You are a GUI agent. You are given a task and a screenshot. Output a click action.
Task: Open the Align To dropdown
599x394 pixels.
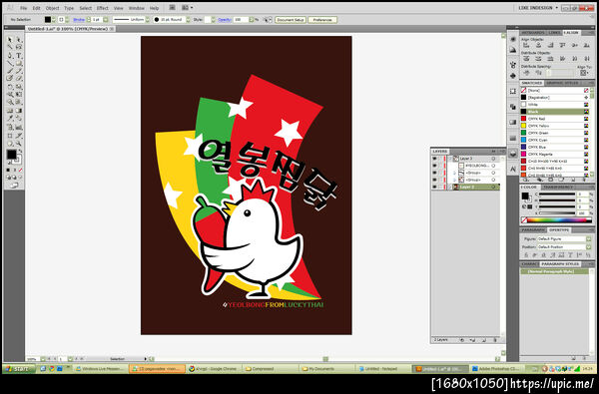(x=584, y=73)
